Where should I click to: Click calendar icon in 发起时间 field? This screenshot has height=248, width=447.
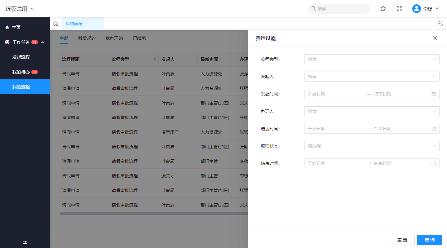pos(434,94)
